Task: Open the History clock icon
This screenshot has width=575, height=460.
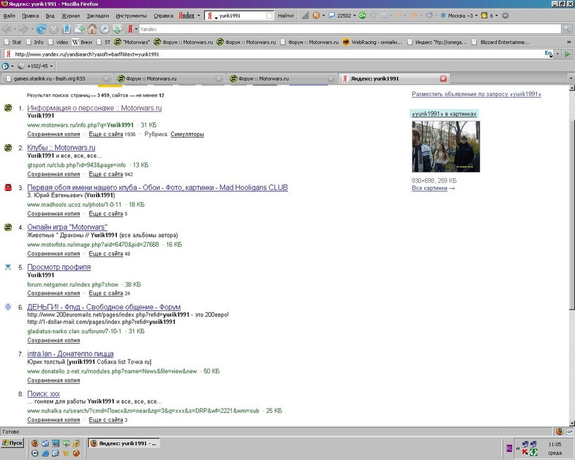Action: pyautogui.click(x=105, y=28)
